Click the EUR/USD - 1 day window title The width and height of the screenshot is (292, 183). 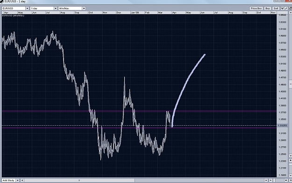(x=15, y=1)
